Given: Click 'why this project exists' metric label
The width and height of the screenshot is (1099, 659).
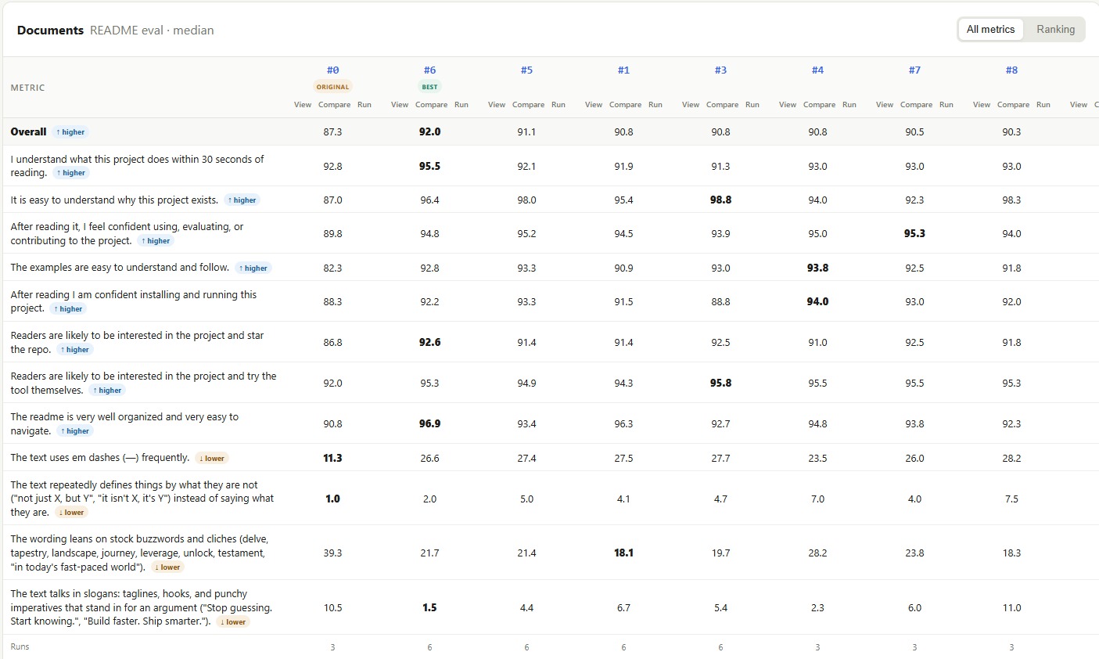Looking at the screenshot, I should point(114,200).
